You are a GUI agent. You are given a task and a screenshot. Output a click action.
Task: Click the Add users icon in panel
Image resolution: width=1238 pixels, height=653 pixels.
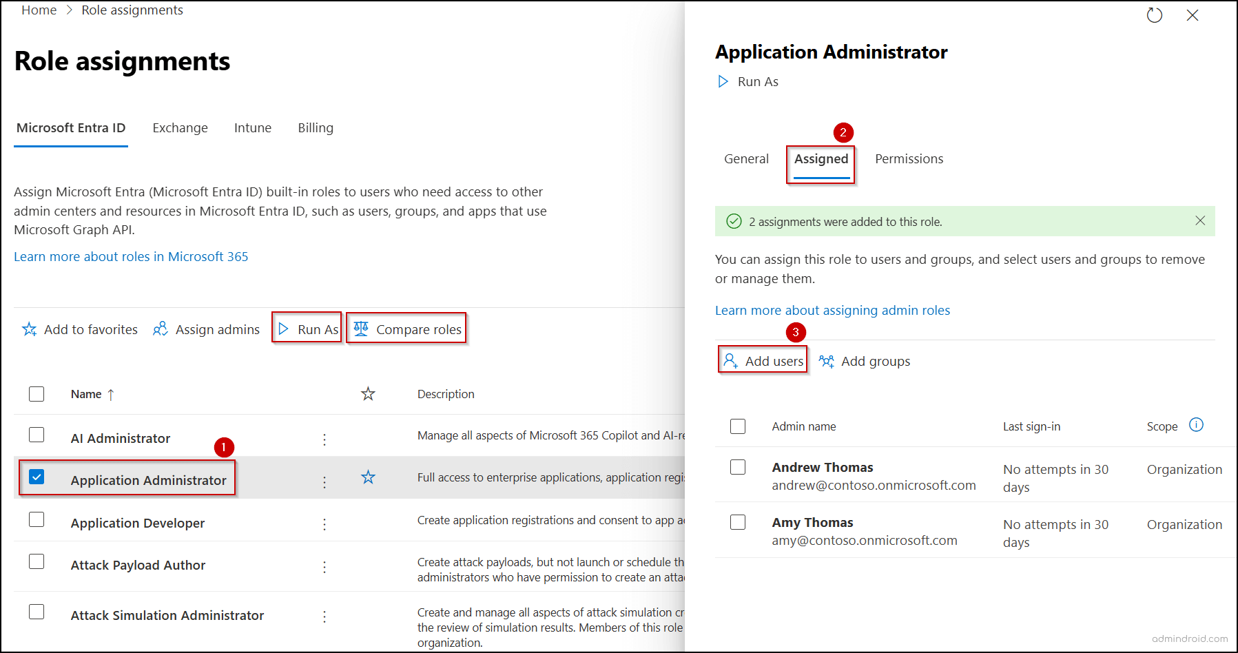(x=730, y=360)
